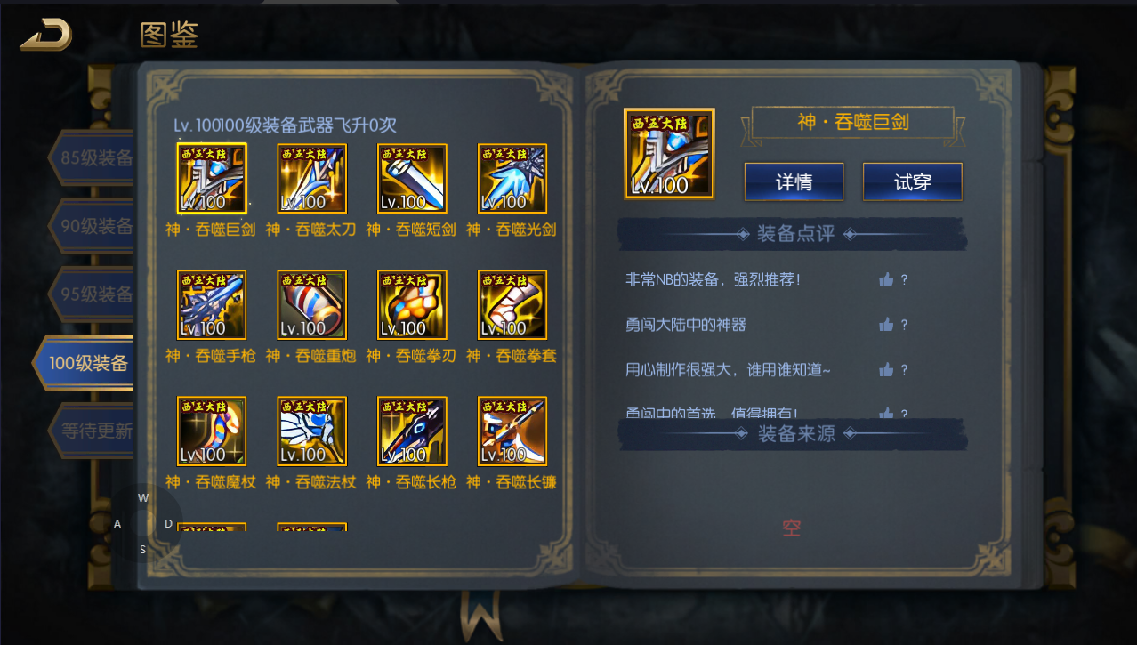Like the 勇闯大陆中的神器 review
Viewport: 1137px width, 645px height.
(x=886, y=325)
